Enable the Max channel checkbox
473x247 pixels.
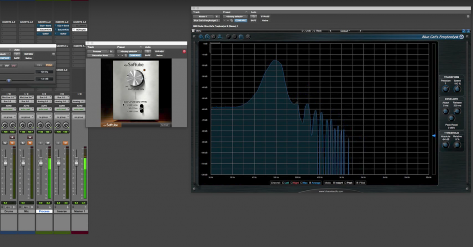[x=301, y=182]
